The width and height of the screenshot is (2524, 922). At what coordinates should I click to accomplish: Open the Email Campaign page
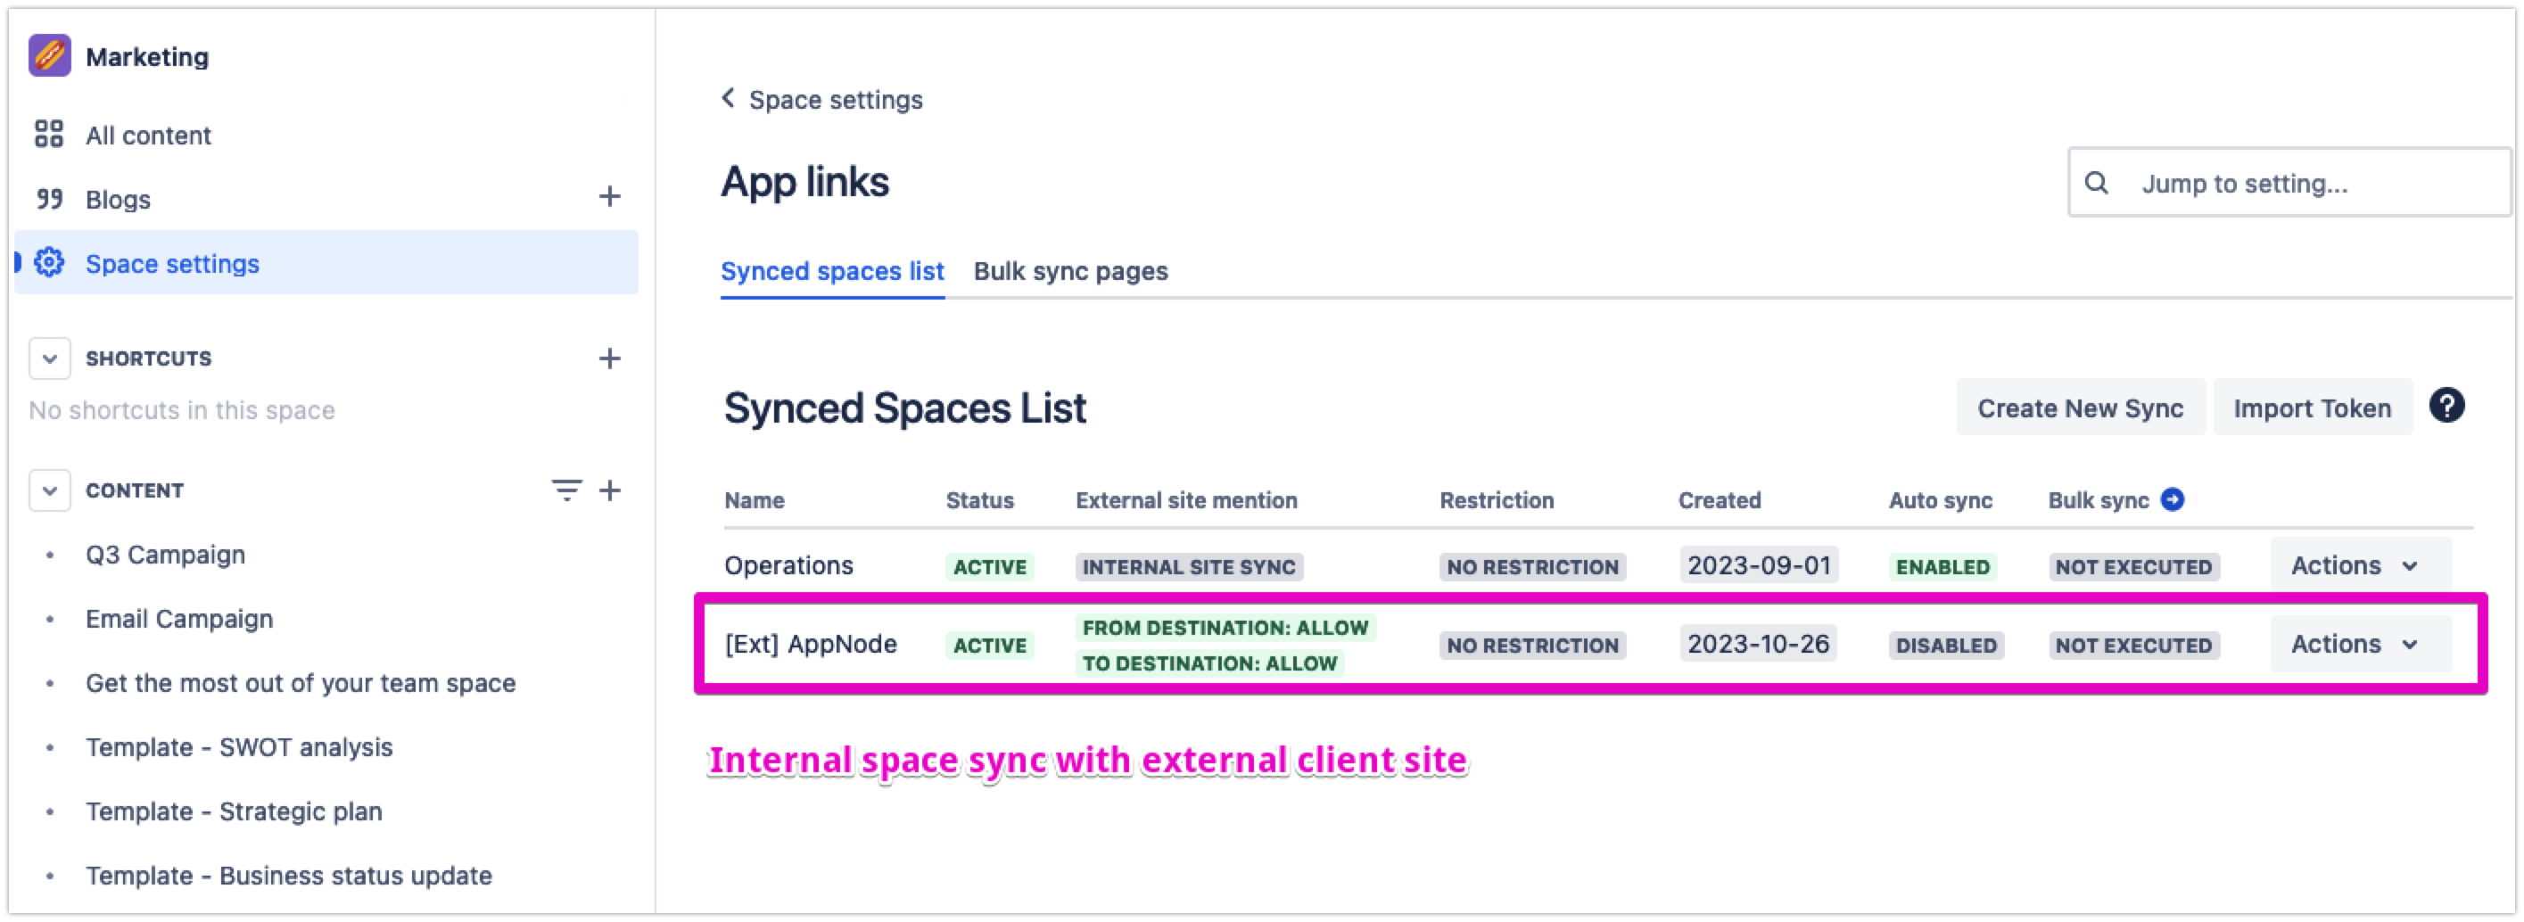[179, 619]
